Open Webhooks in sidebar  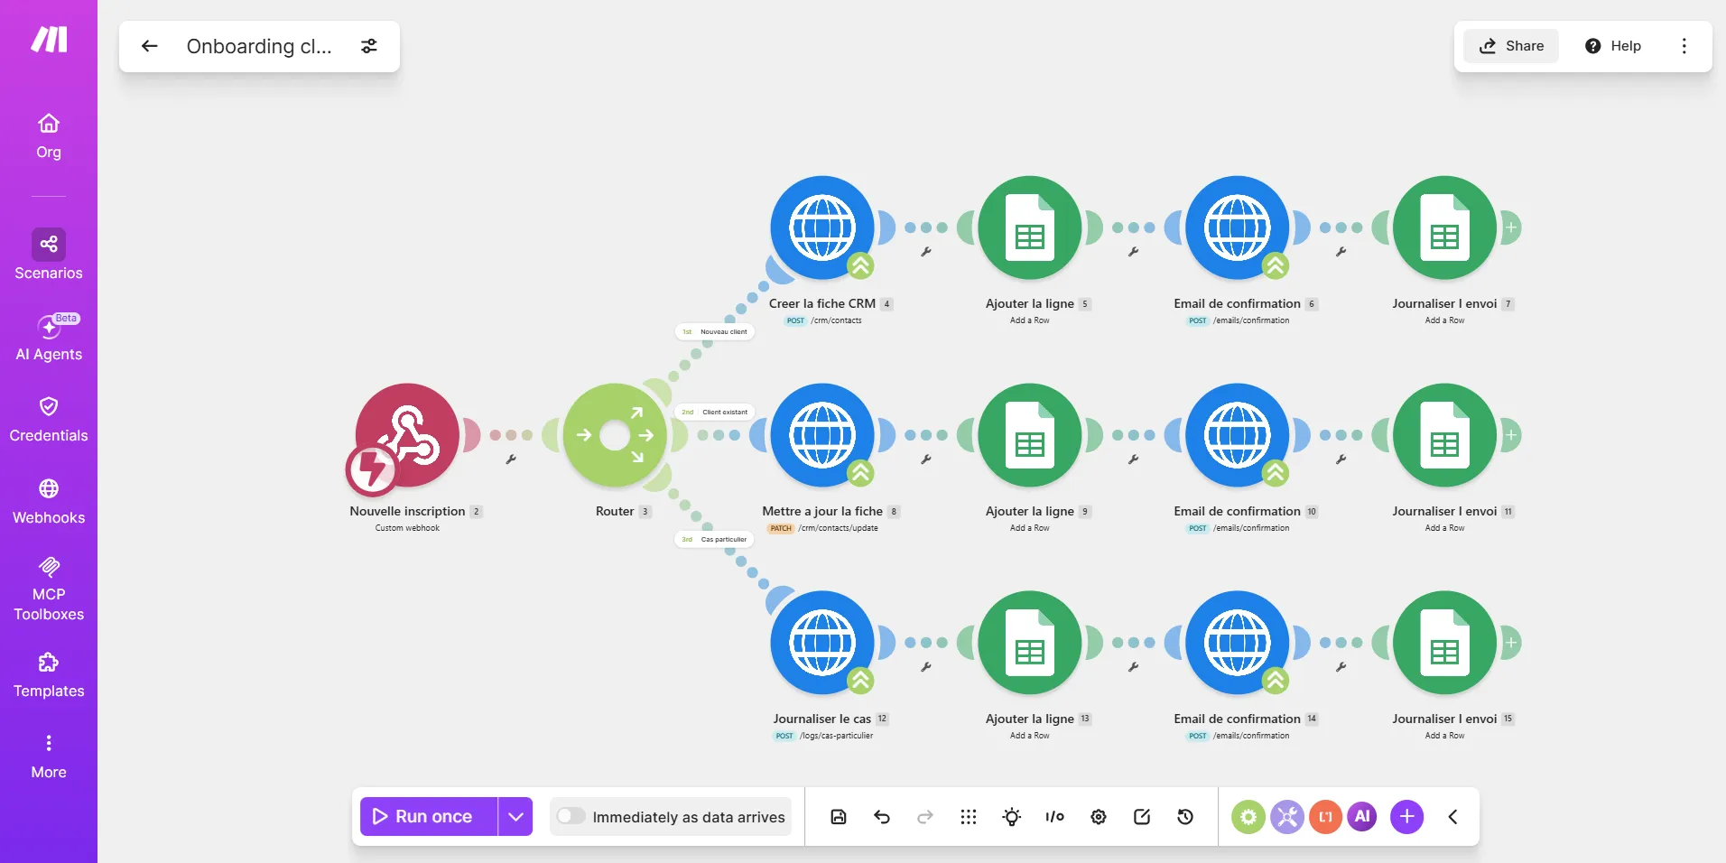(x=49, y=502)
